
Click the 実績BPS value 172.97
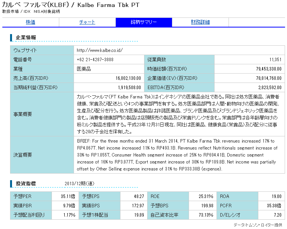(x=138, y=206)
